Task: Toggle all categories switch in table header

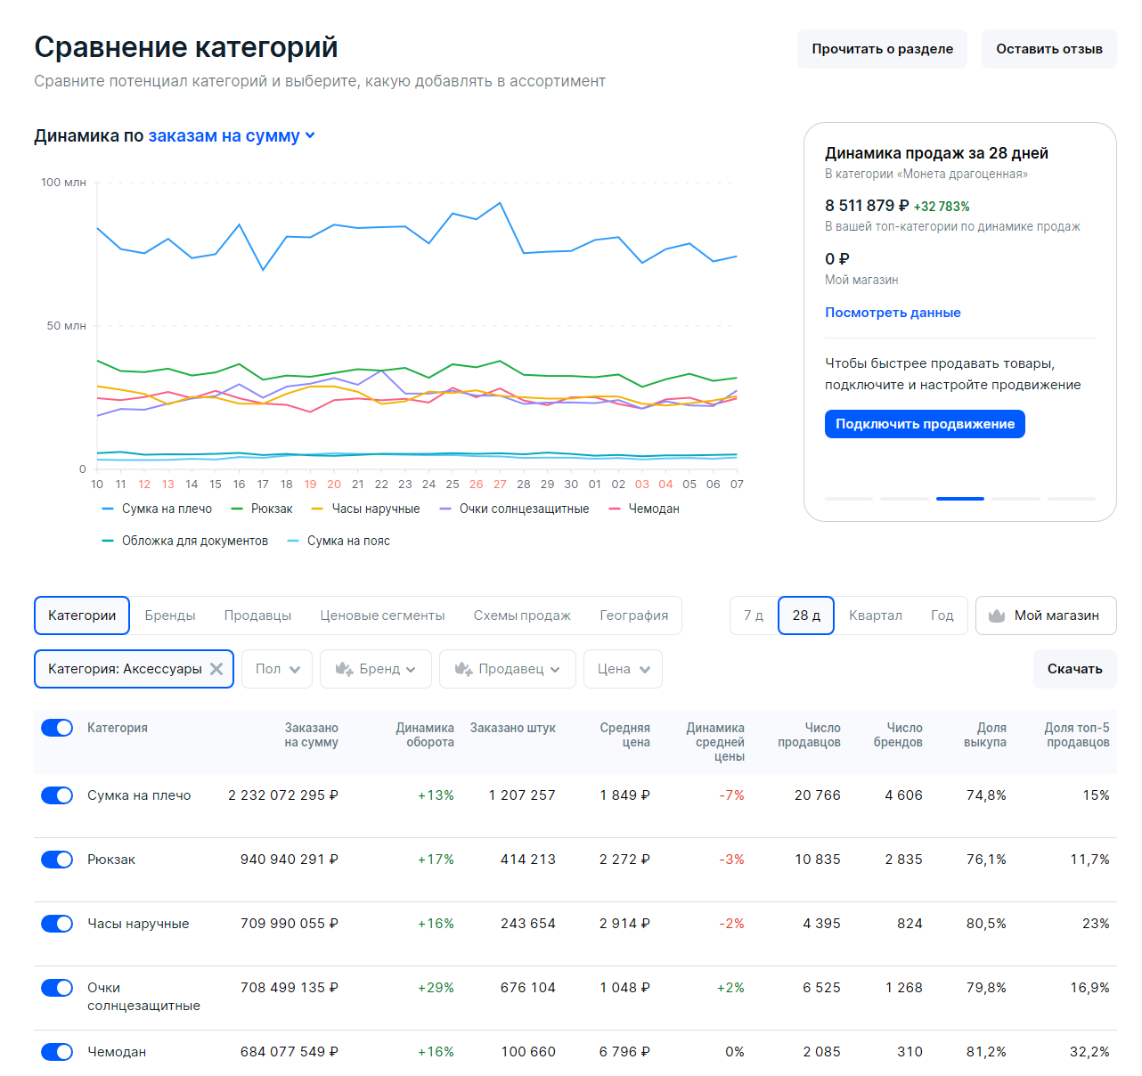Action: click(57, 728)
